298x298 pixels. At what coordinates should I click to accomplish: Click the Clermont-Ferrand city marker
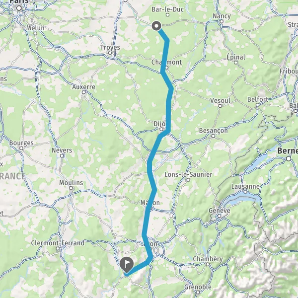click(x=58, y=248)
